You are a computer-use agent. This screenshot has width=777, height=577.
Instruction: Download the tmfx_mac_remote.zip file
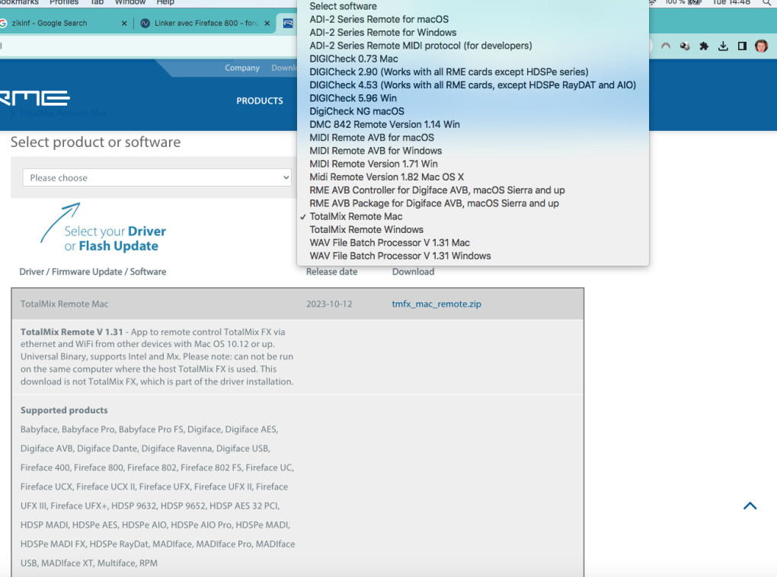point(436,304)
